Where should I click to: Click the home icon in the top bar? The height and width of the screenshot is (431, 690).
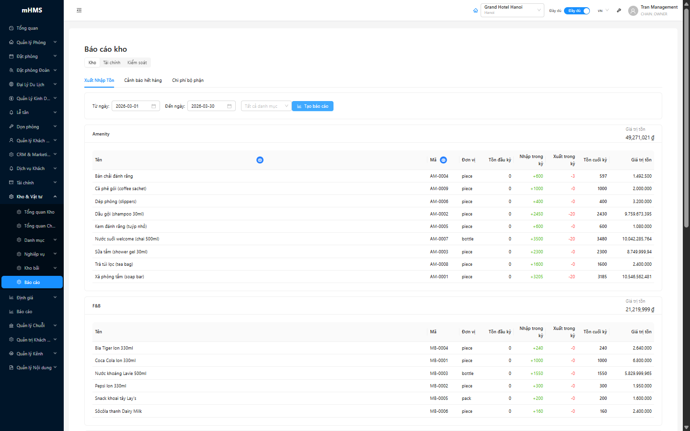point(475,11)
